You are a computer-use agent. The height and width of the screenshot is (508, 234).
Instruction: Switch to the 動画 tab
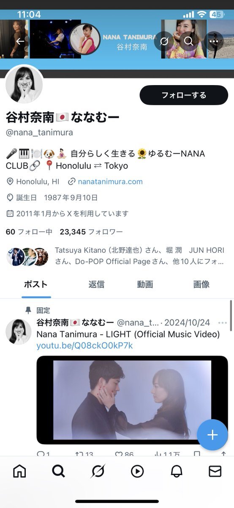coord(145,284)
